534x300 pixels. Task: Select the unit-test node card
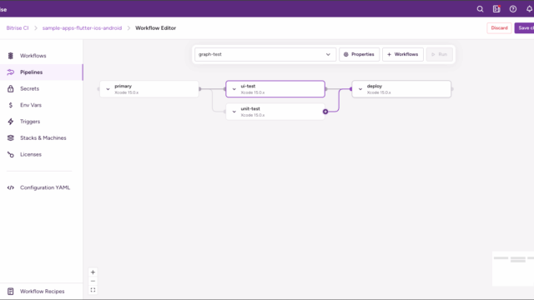(x=275, y=112)
